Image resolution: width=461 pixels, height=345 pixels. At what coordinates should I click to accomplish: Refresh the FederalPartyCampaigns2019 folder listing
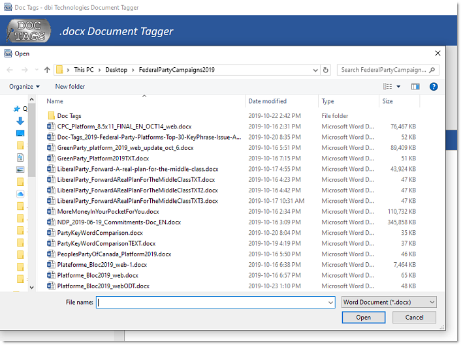pyautogui.click(x=325, y=70)
